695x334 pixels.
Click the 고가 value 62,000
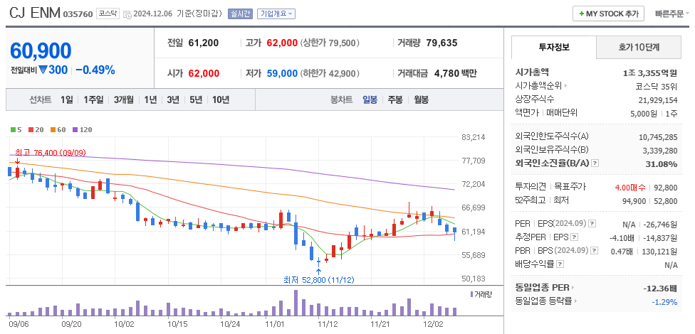point(282,43)
